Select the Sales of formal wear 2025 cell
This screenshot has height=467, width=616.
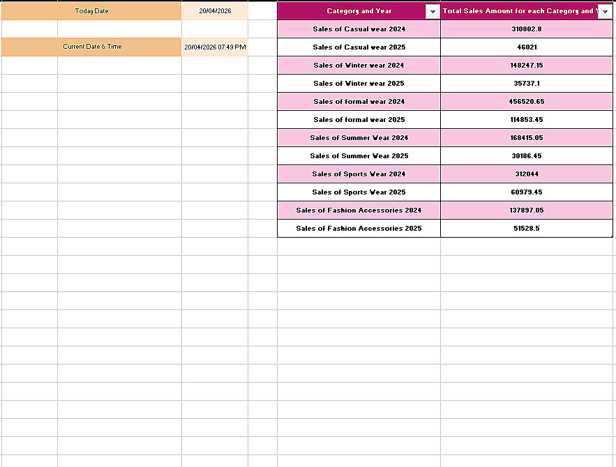359,119
